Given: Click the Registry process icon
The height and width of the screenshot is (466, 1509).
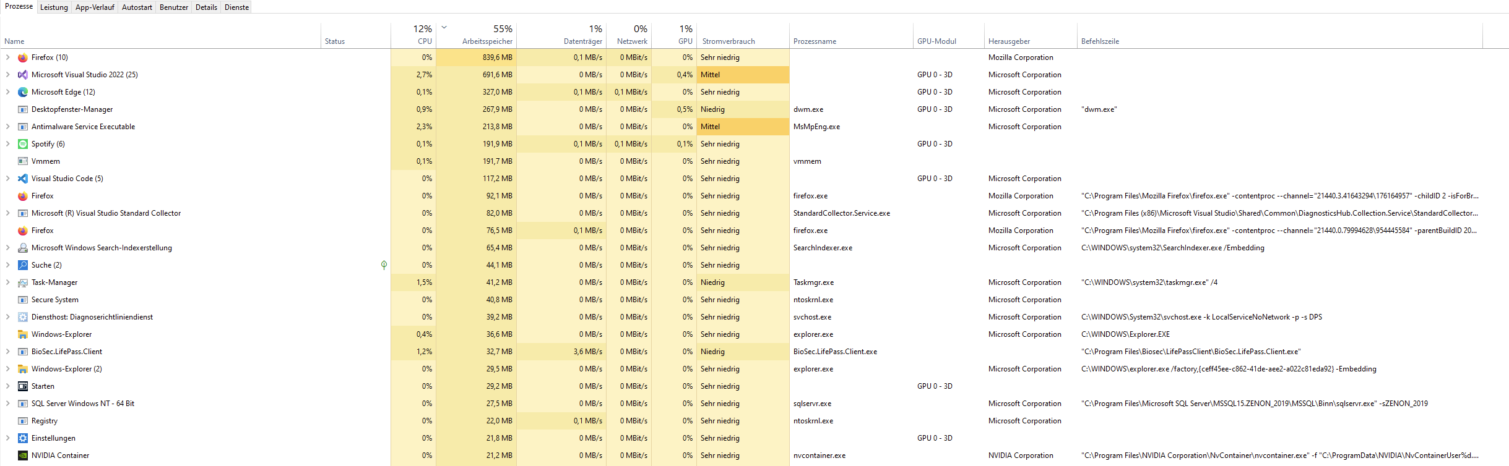Looking at the screenshot, I should pos(23,421).
